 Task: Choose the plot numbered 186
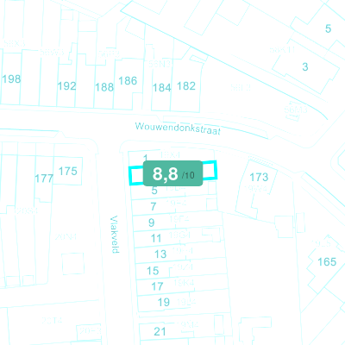[x=128, y=81]
